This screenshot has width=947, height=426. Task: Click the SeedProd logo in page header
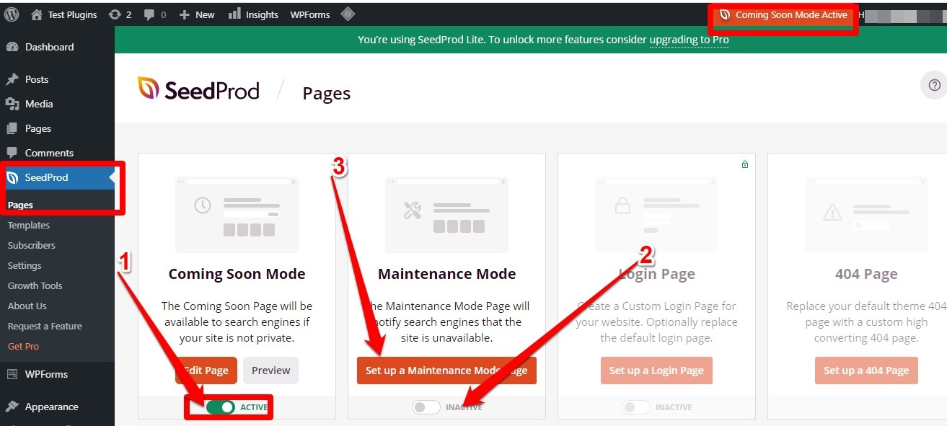(x=198, y=89)
